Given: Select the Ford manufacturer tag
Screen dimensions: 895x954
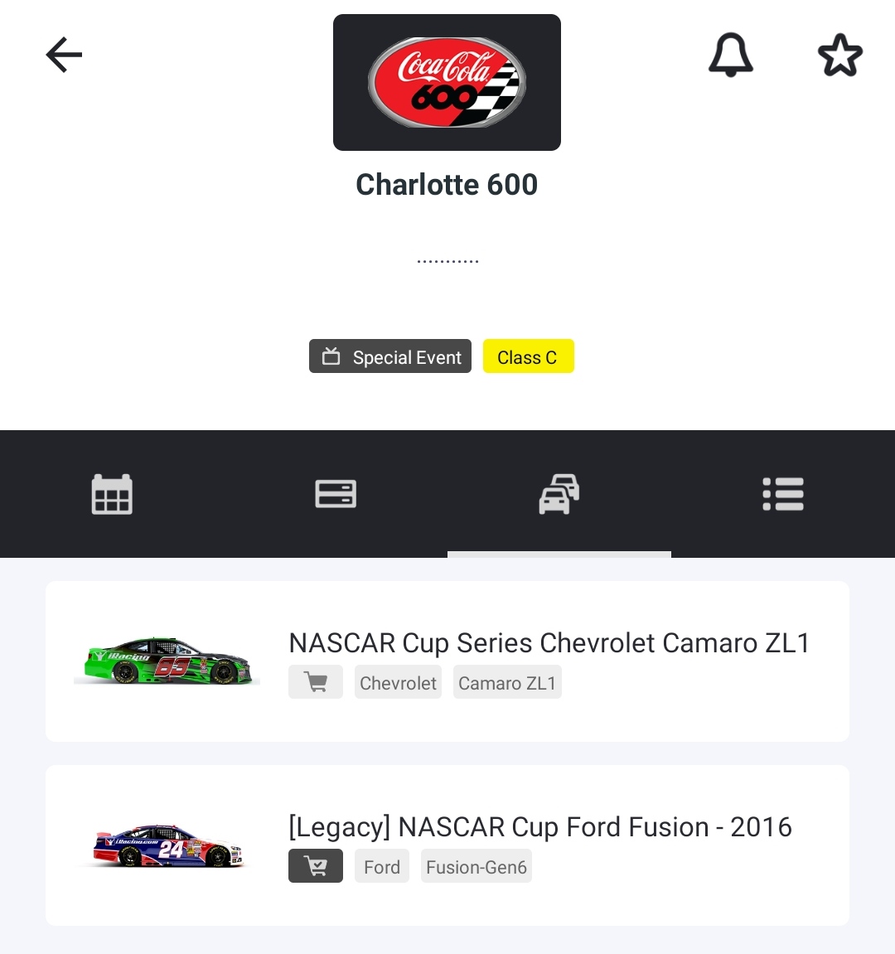Looking at the screenshot, I should pyautogui.click(x=382, y=866).
